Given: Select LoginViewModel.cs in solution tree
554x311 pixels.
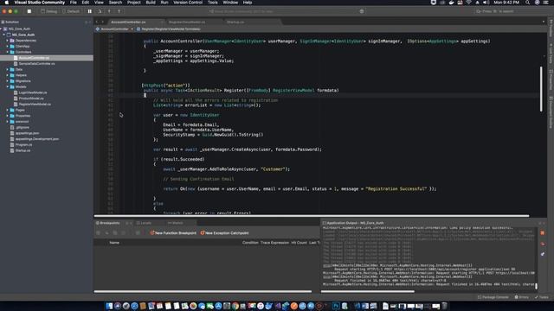Looking at the screenshot, I should tap(33, 92).
